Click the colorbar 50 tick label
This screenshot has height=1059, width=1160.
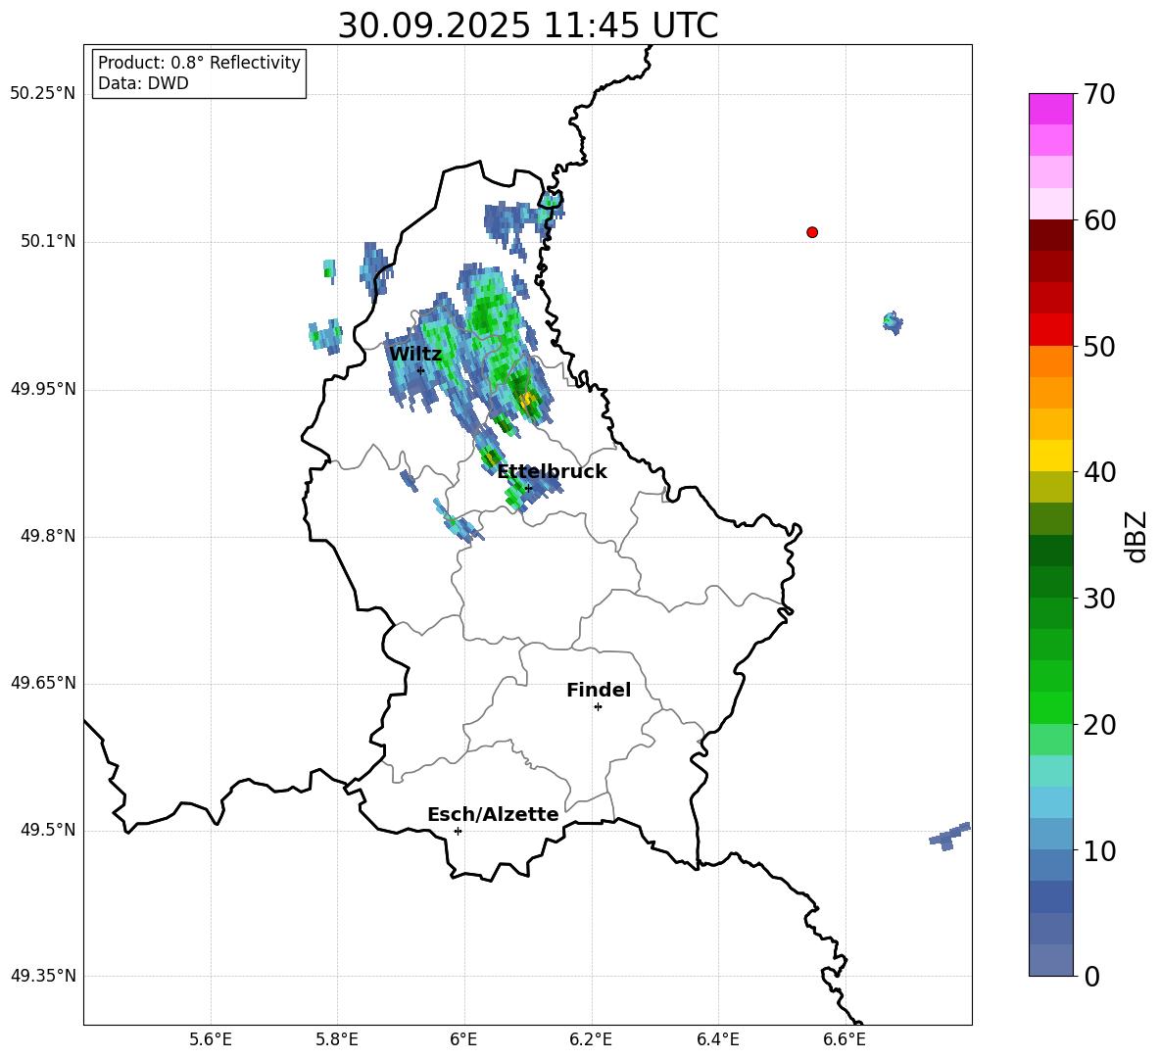1099,347
